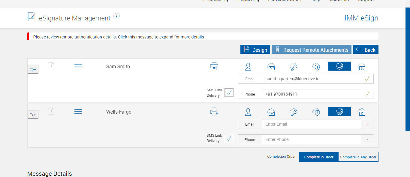Open the three-line menu for Wells Fargo
Viewport: 410px width, 177px height.
point(78,111)
